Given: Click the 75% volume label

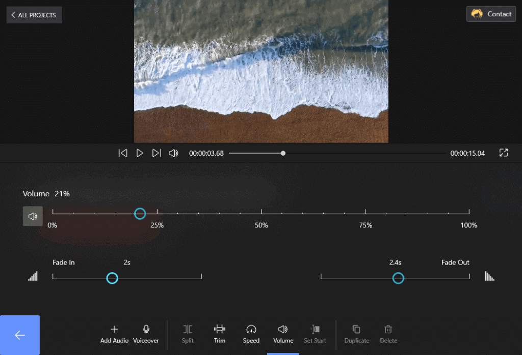Looking at the screenshot, I should [x=366, y=225].
